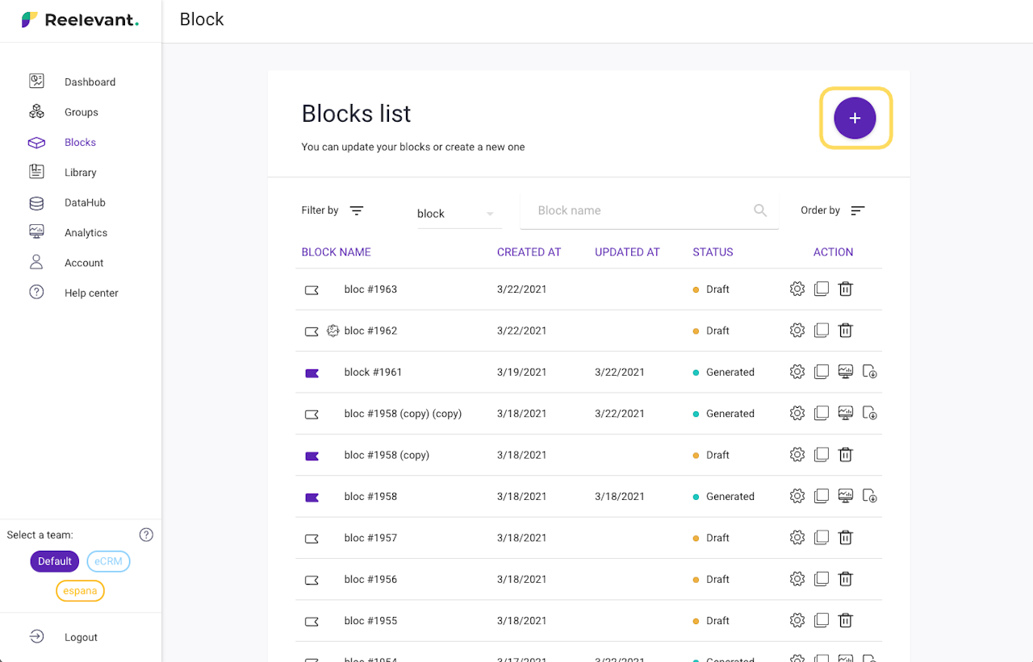Download export for block #1958
The width and height of the screenshot is (1033, 662).
[870, 497]
